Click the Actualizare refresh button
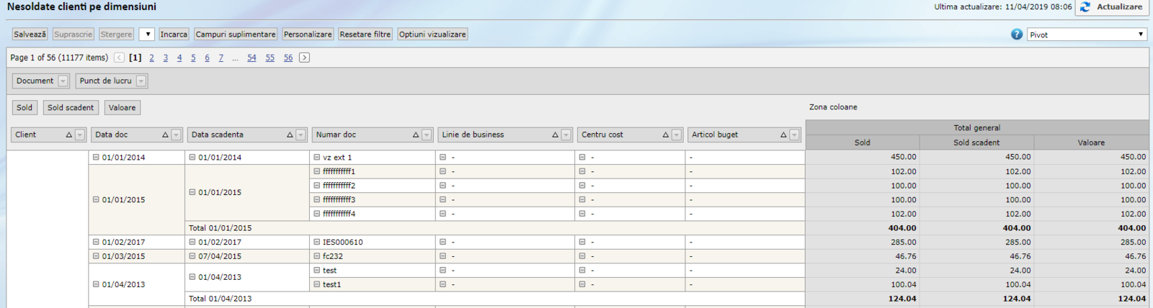This screenshot has width=1153, height=308. [1111, 7]
